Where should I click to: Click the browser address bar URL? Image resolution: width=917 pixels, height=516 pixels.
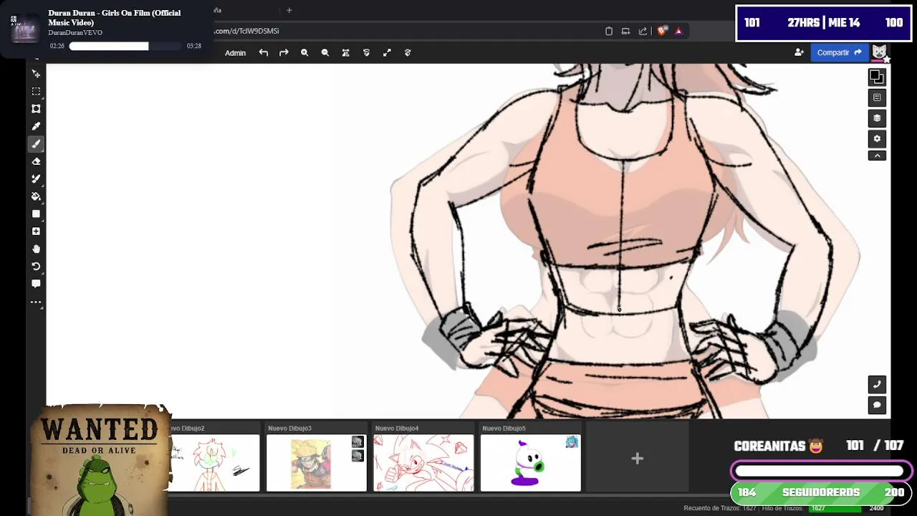(247, 31)
